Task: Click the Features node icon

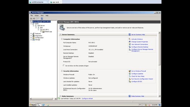Action: (34, 34)
